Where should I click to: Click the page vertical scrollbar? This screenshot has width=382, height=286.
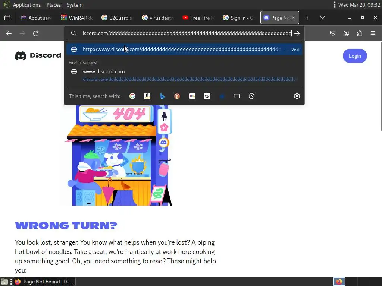(x=381, y=86)
